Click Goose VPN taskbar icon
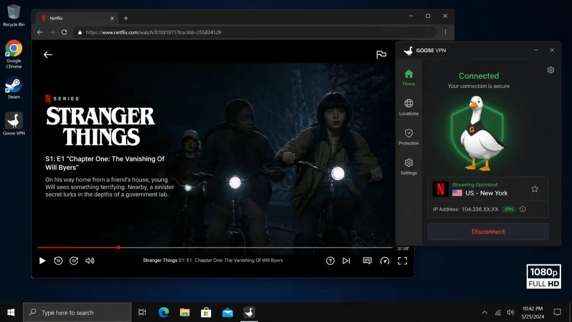This screenshot has height=322, width=572. [249, 312]
